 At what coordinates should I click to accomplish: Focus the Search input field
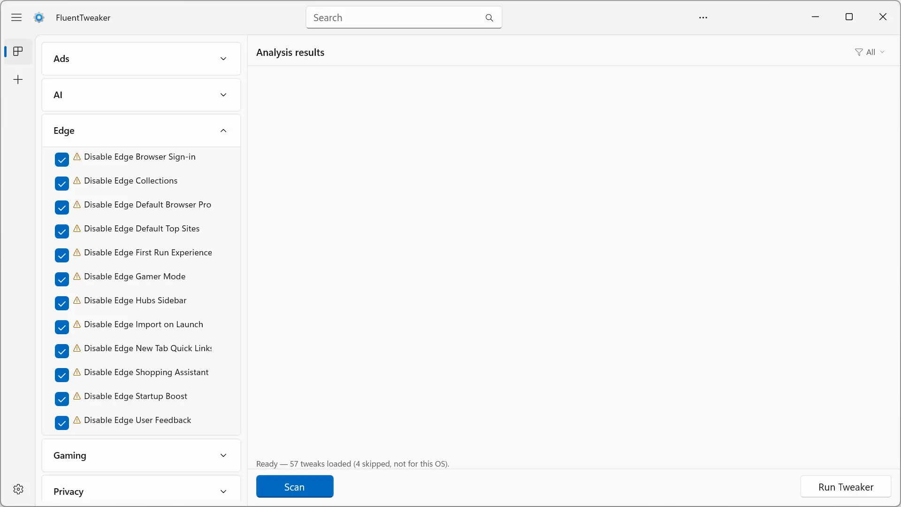tap(404, 17)
